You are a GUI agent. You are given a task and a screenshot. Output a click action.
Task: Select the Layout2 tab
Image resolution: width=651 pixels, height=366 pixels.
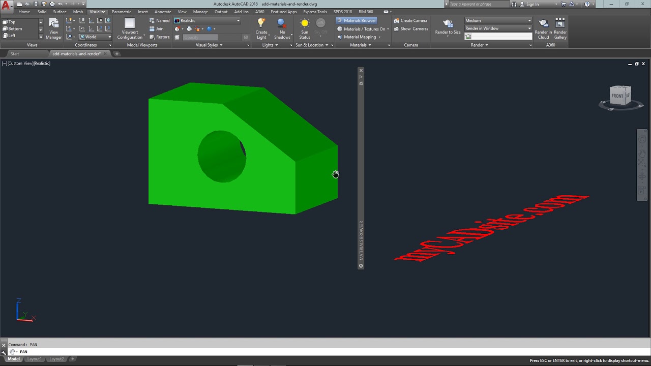[x=56, y=359]
